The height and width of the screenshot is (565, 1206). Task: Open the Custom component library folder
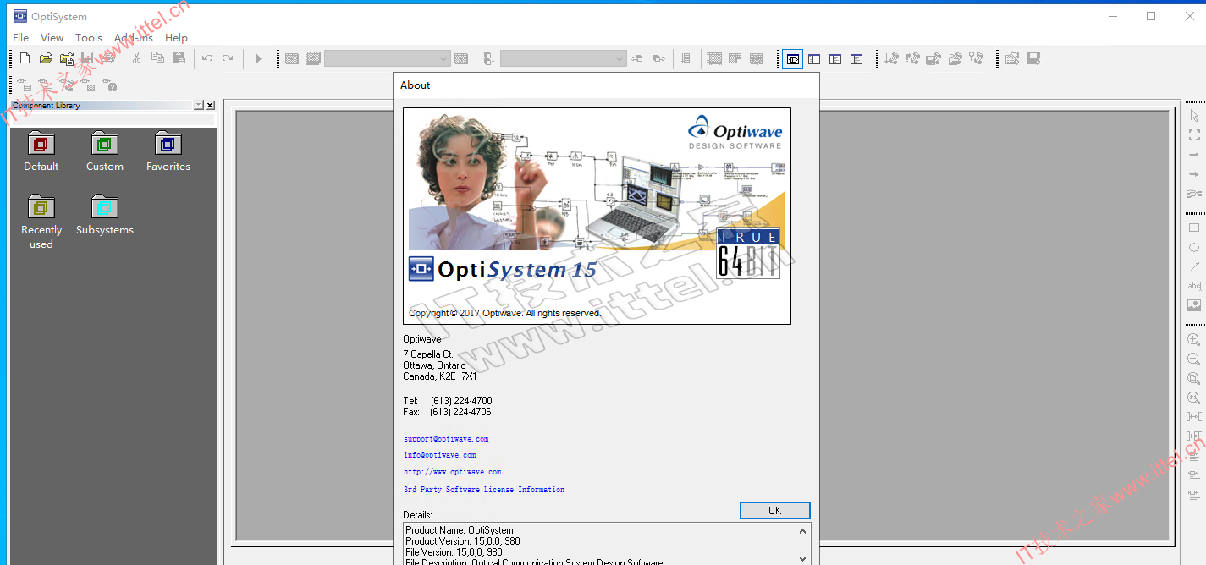(105, 152)
